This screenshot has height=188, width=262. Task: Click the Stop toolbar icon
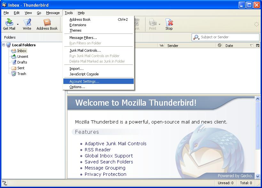tap(169, 22)
